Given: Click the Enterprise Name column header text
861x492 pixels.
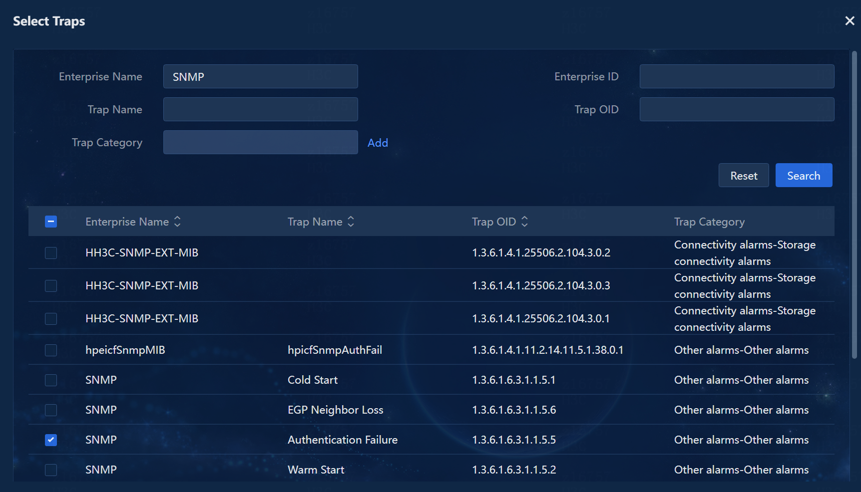Looking at the screenshot, I should coord(127,222).
